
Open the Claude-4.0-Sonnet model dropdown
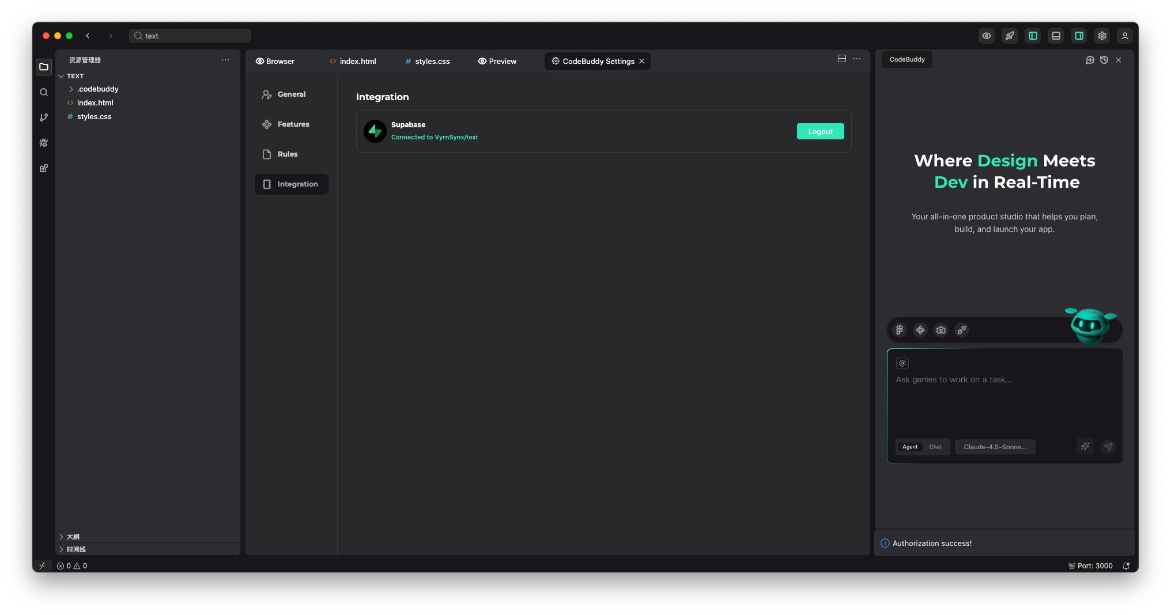click(995, 447)
